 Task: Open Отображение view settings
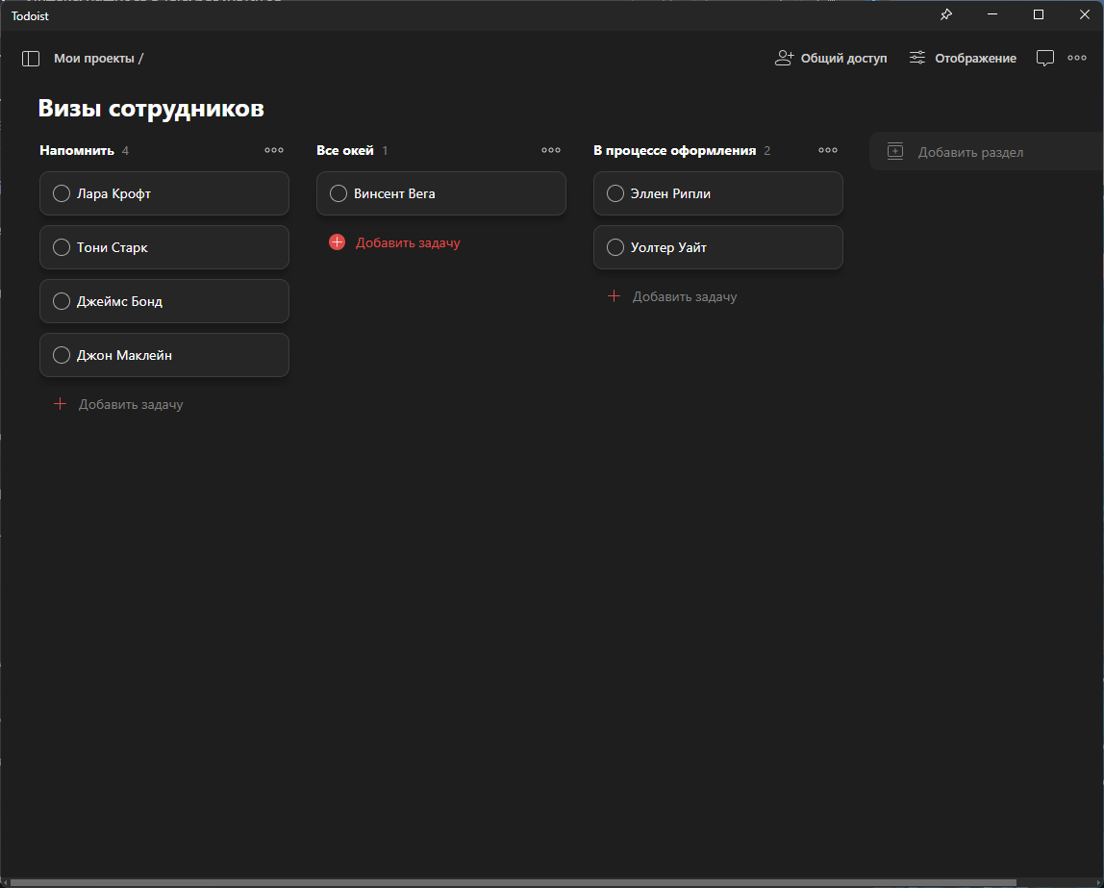coord(963,58)
